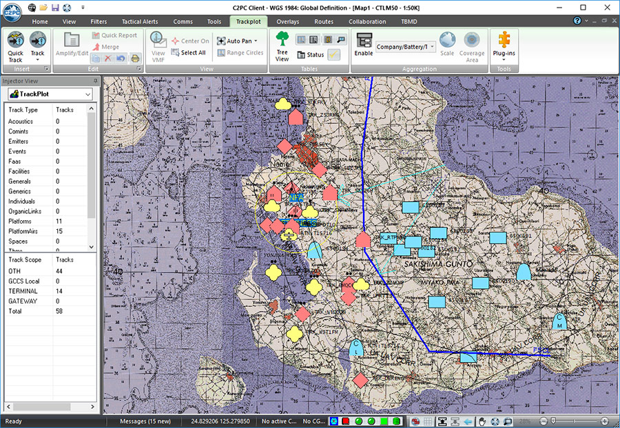Switch to the Overlays ribbon tab
The image size is (620, 428).
coord(287,21)
